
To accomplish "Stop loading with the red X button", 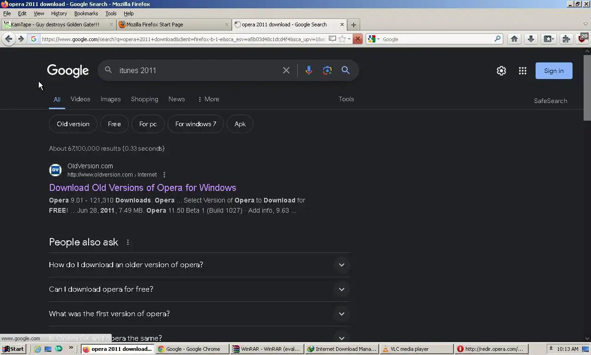I will (x=357, y=39).
